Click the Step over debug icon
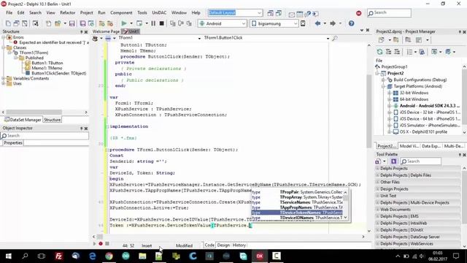The height and width of the screenshot is (263, 467). click(x=181, y=23)
